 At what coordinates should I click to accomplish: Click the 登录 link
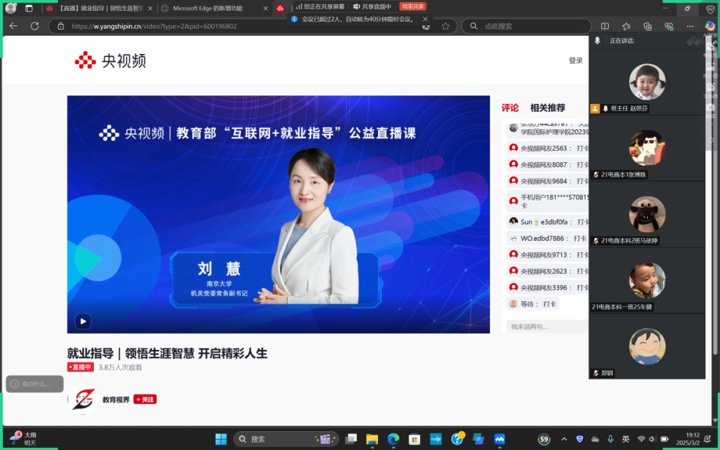tap(575, 61)
